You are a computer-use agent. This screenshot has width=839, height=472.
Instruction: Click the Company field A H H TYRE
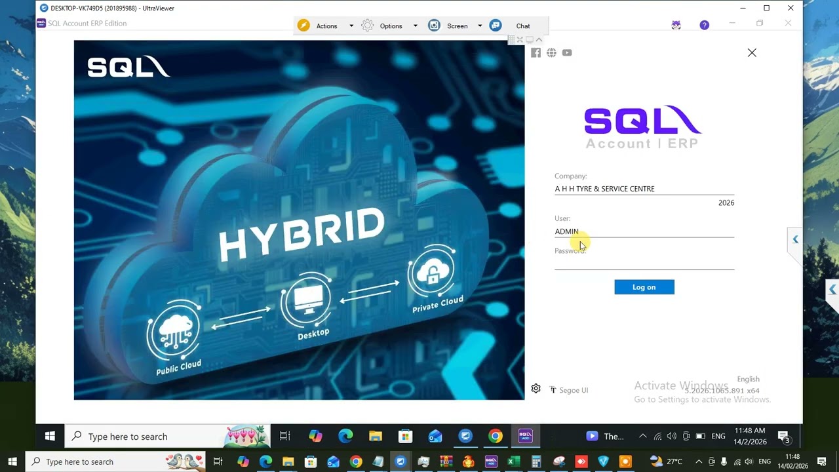pyautogui.click(x=644, y=189)
